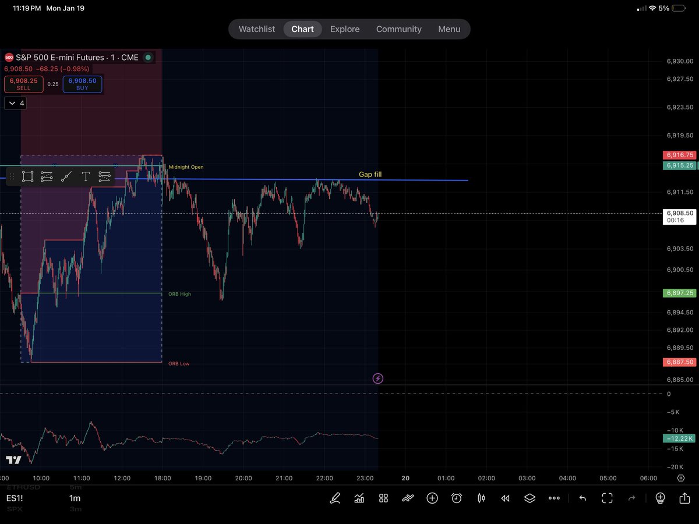Tap the date label 20 on time axis

point(405,479)
